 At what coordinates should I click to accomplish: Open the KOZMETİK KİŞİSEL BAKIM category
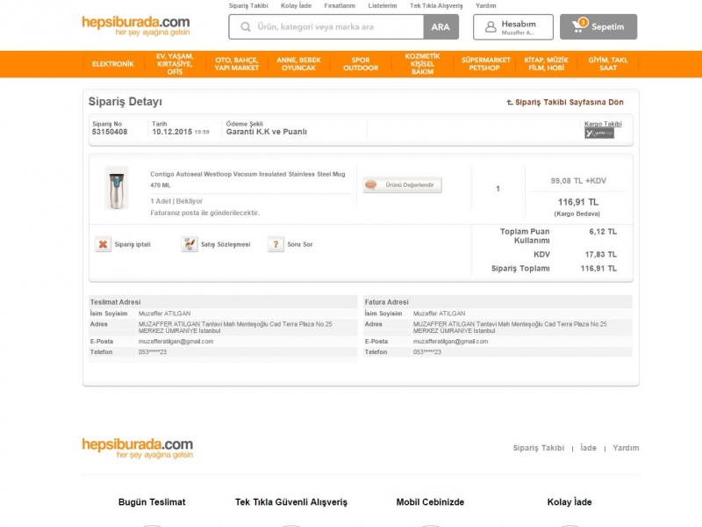coord(423,64)
